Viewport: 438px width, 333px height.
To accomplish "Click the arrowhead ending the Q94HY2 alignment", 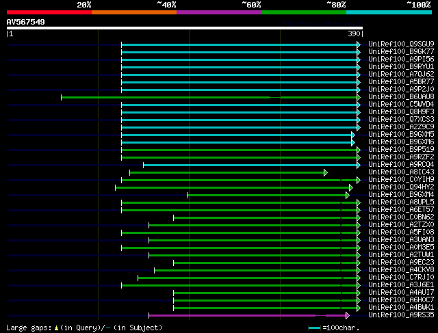I will point(351,188).
